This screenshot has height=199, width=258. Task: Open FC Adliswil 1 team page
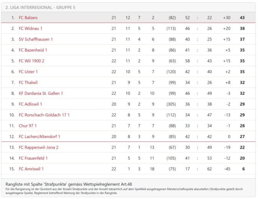point(30,104)
